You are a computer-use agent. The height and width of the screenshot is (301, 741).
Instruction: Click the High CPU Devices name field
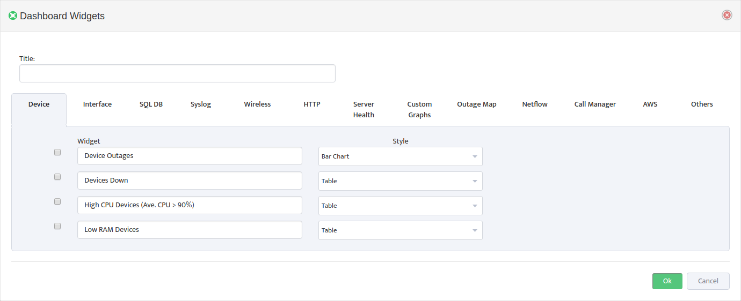coord(190,205)
